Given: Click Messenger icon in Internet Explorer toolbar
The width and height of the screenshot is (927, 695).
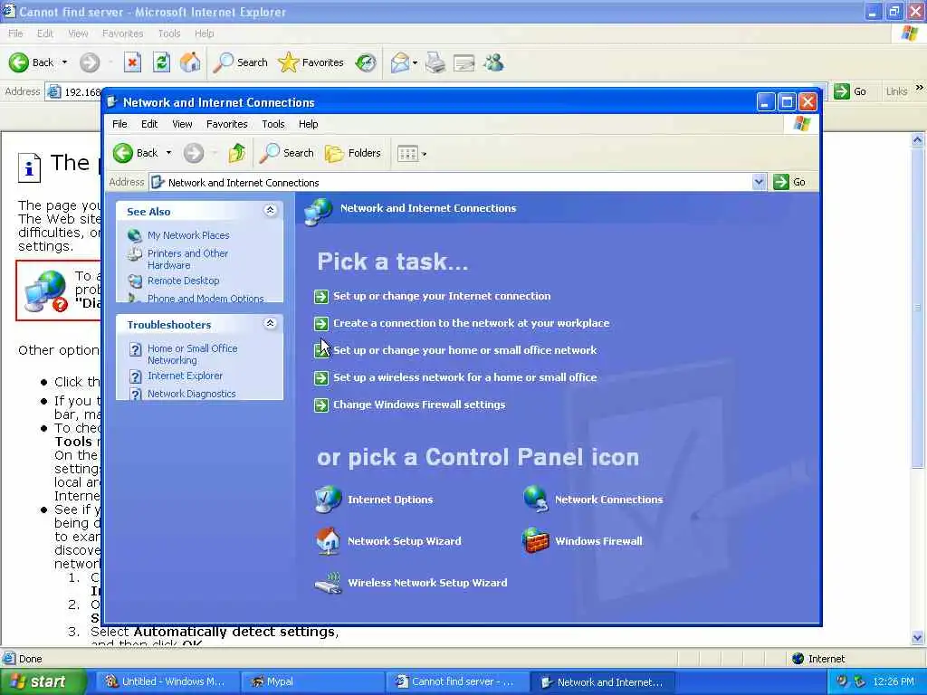Looking at the screenshot, I should 493,62.
